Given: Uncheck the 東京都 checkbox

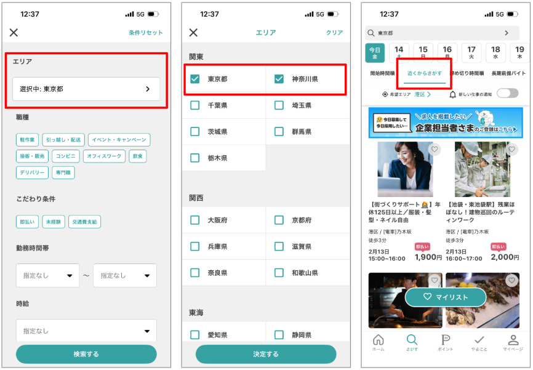Looking at the screenshot, I should tap(194, 79).
